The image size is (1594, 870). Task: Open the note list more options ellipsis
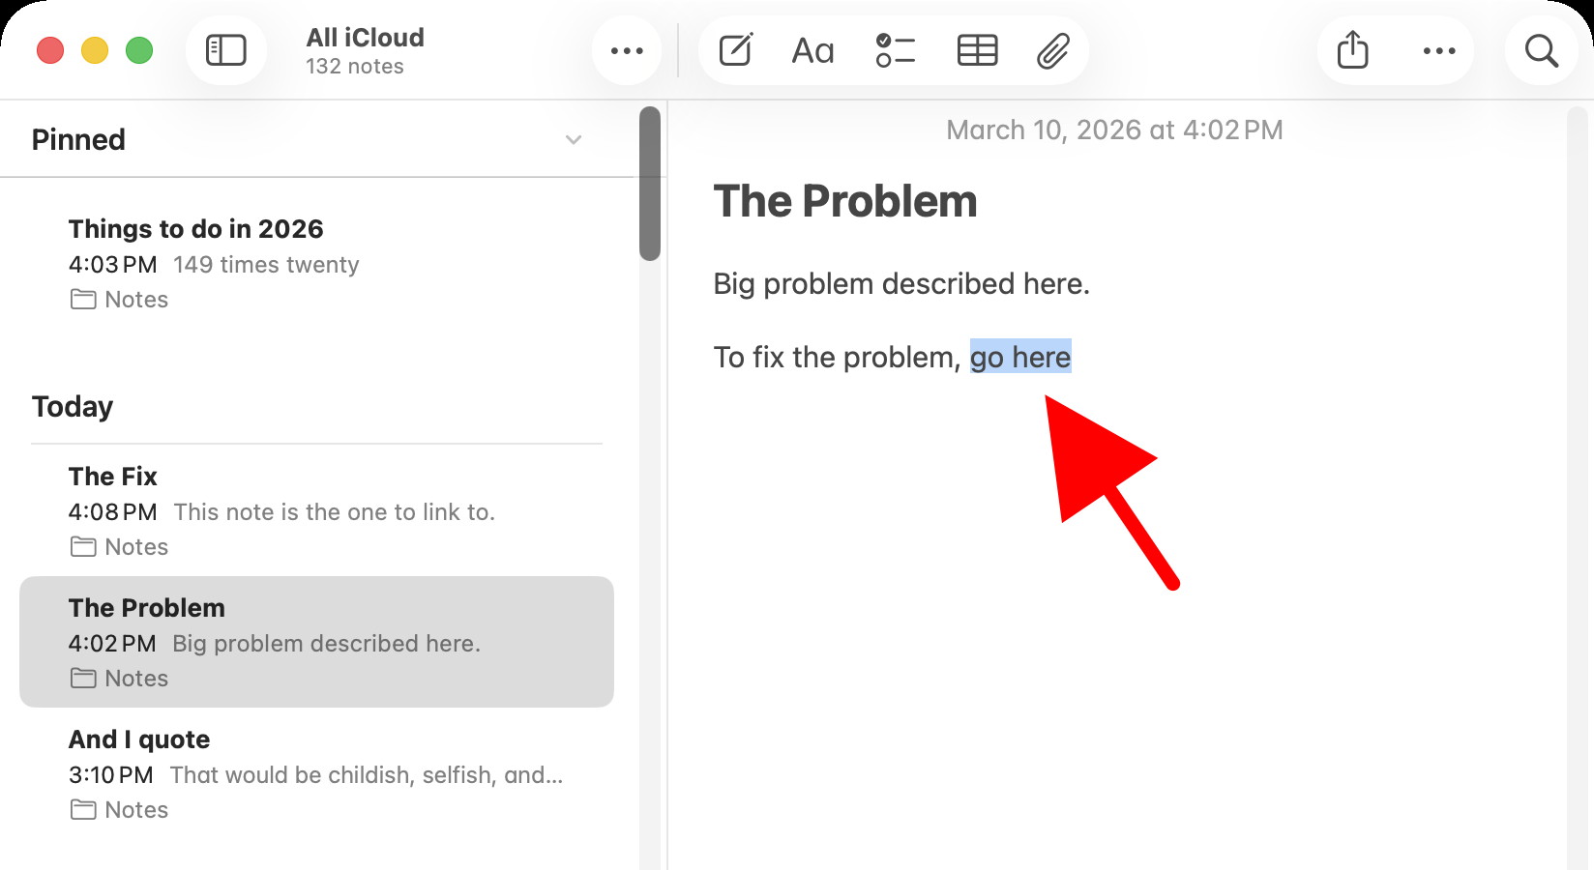(x=627, y=50)
